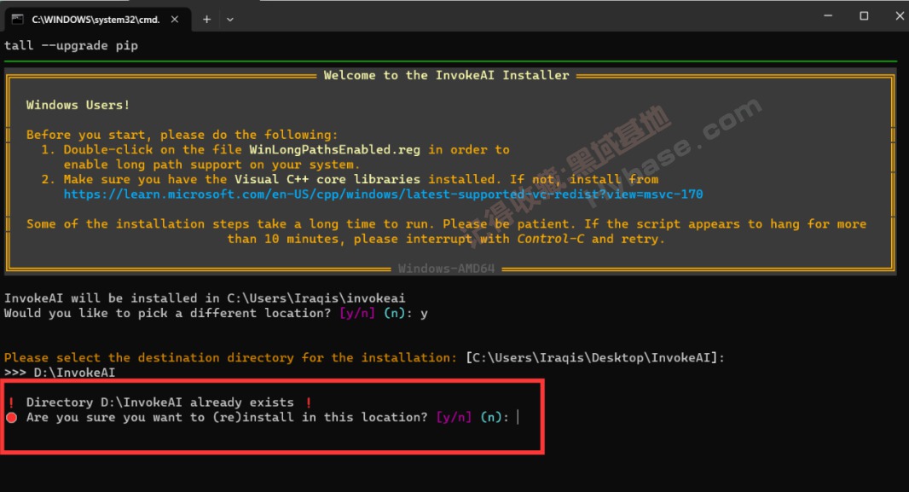Minimize the terminal window
This screenshot has height=492, width=909.
828,16
